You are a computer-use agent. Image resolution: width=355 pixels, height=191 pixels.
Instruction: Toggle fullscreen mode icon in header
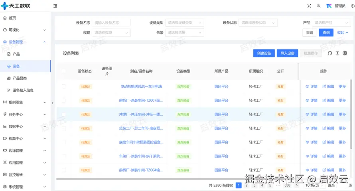point(309,6)
